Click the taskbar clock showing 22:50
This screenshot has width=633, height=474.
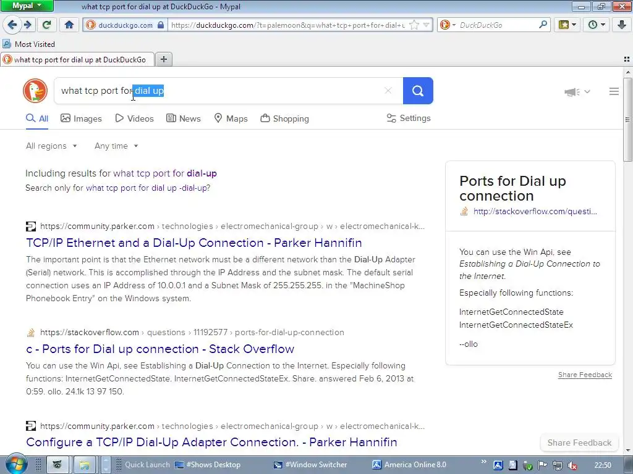click(x=602, y=465)
